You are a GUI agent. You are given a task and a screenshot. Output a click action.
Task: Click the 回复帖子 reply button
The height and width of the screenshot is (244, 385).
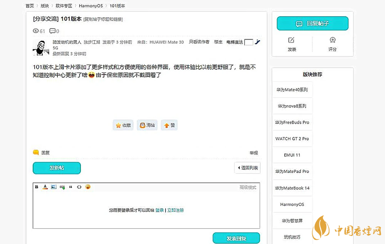click(312, 23)
